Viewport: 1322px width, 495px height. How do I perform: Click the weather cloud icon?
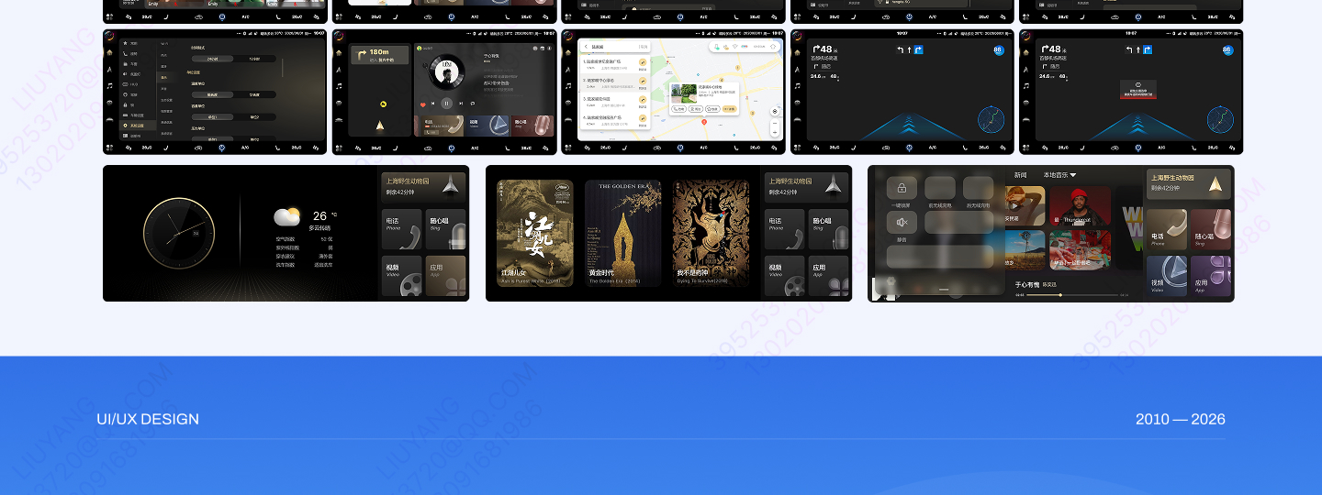286,217
